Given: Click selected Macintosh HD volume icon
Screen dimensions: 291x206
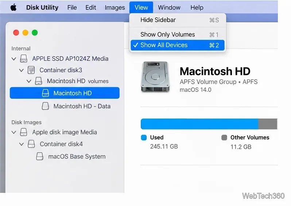Looking at the screenshot, I should pyautogui.click(x=46, y=93).
